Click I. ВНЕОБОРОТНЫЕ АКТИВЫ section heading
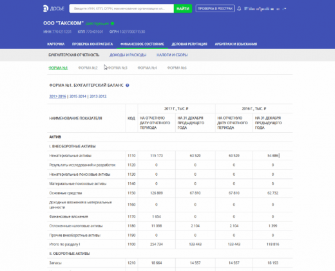Image resolution: width=335 pixels, height=271 pixels. 72,146
